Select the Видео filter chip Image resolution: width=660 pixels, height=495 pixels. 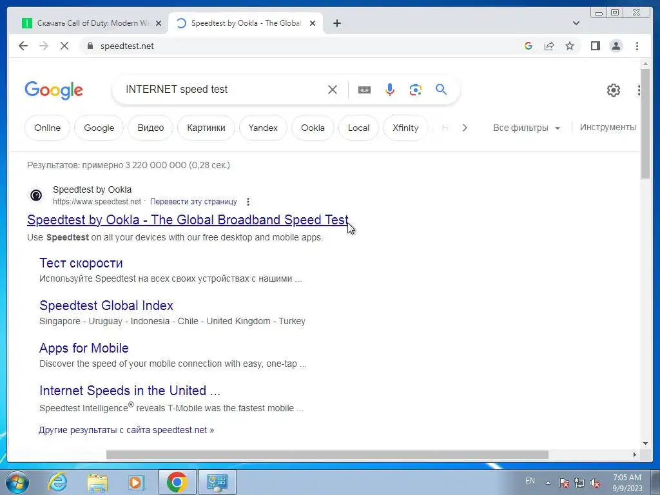(151, 128)
